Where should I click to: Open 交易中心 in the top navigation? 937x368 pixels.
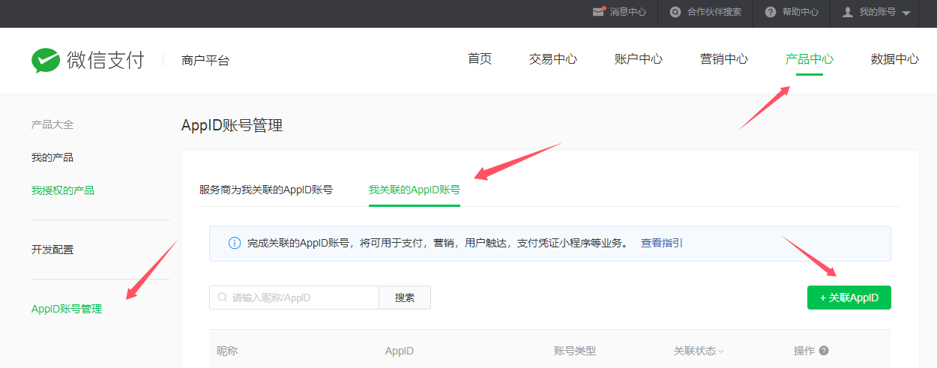coord(552,59)
